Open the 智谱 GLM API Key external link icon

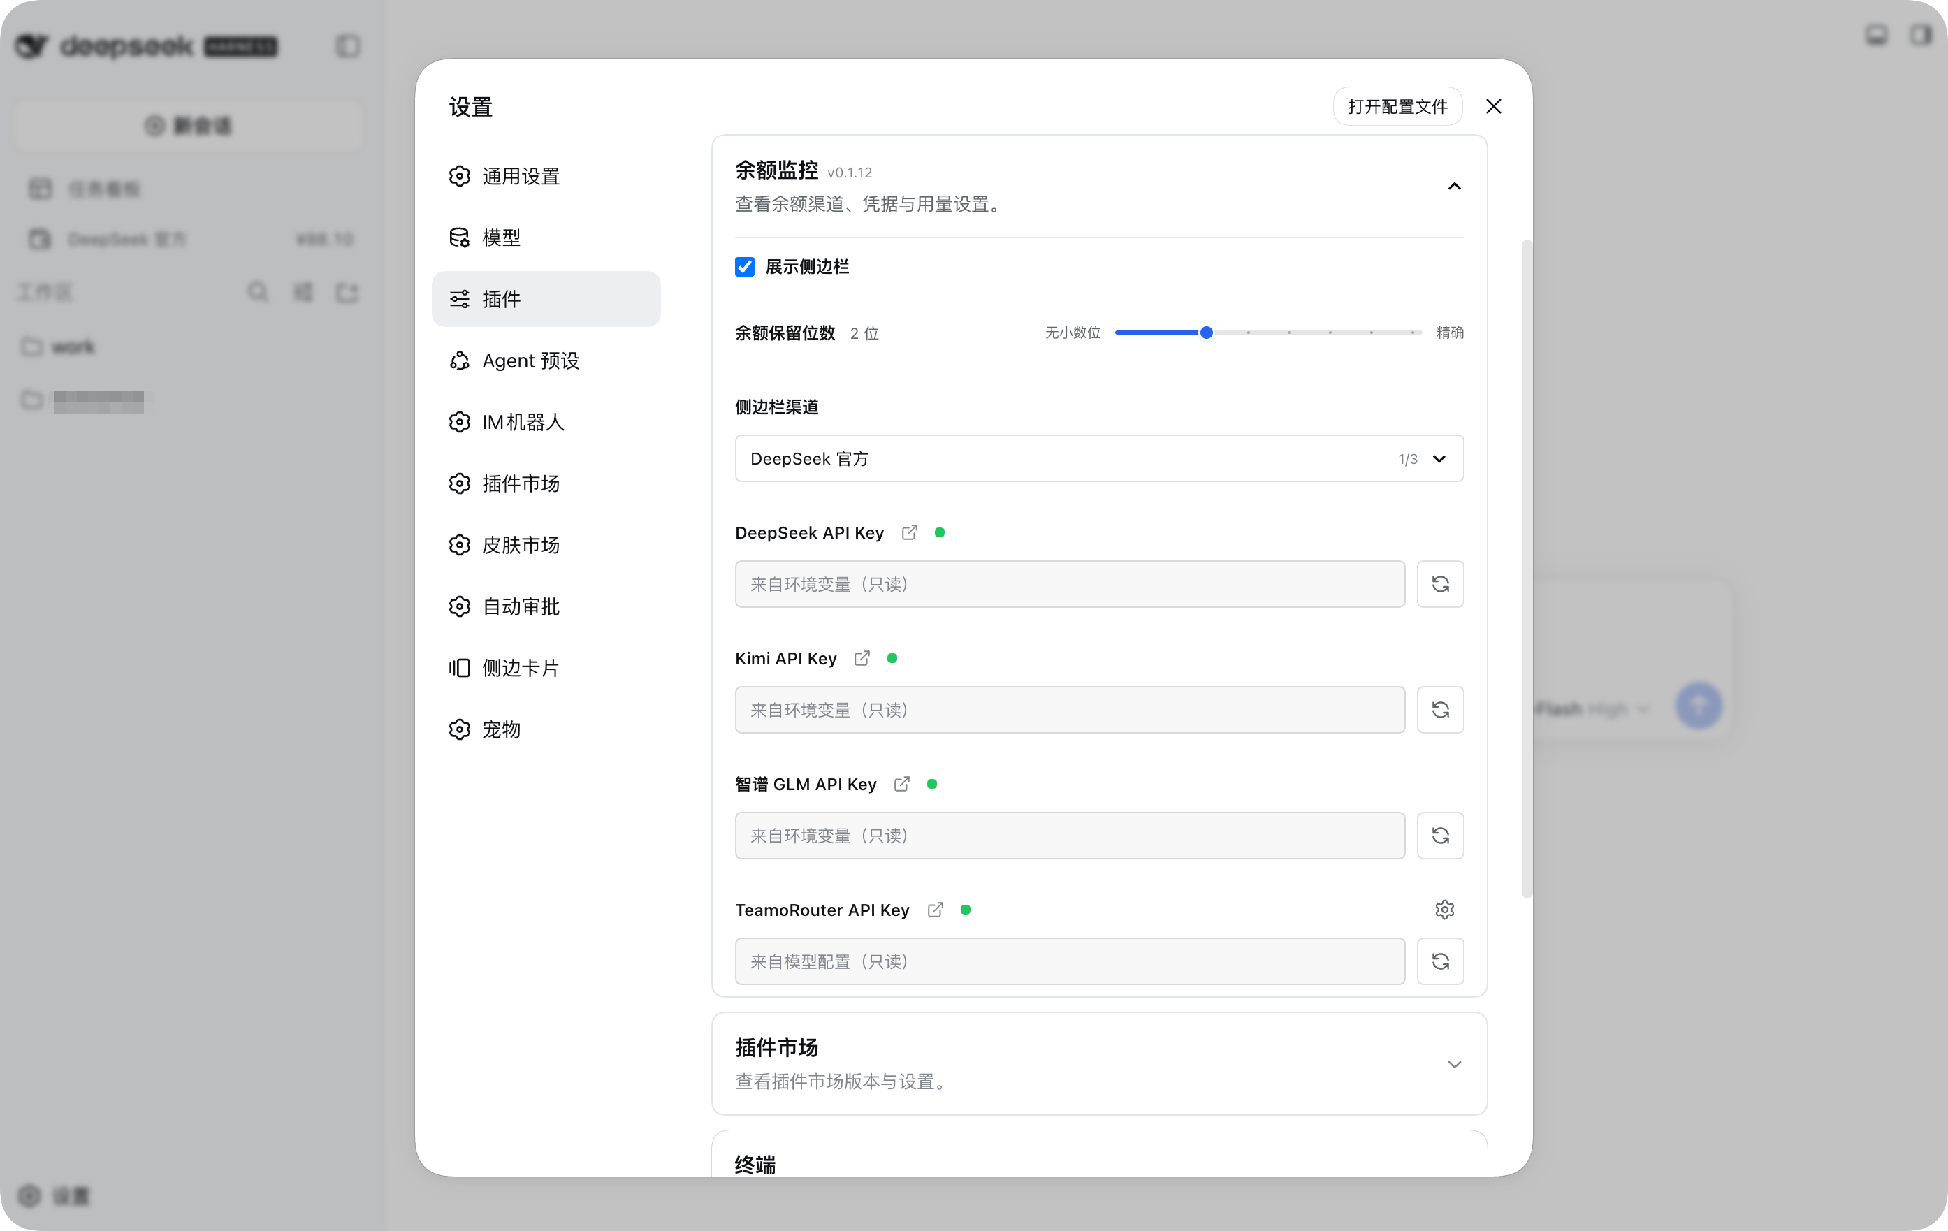[901, 784]
